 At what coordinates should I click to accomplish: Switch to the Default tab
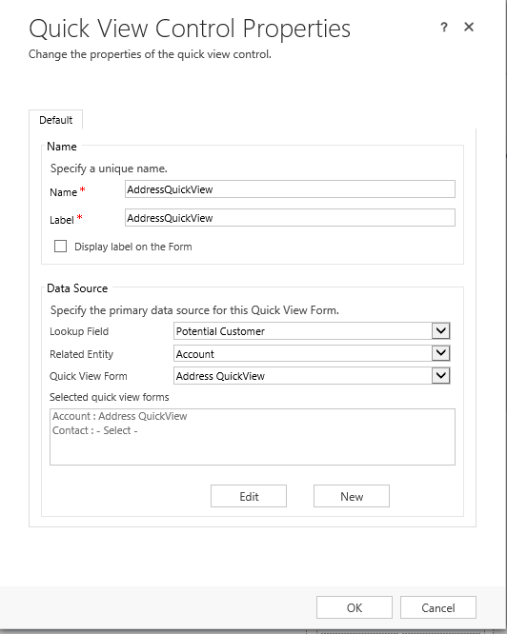tap(56, 120)
